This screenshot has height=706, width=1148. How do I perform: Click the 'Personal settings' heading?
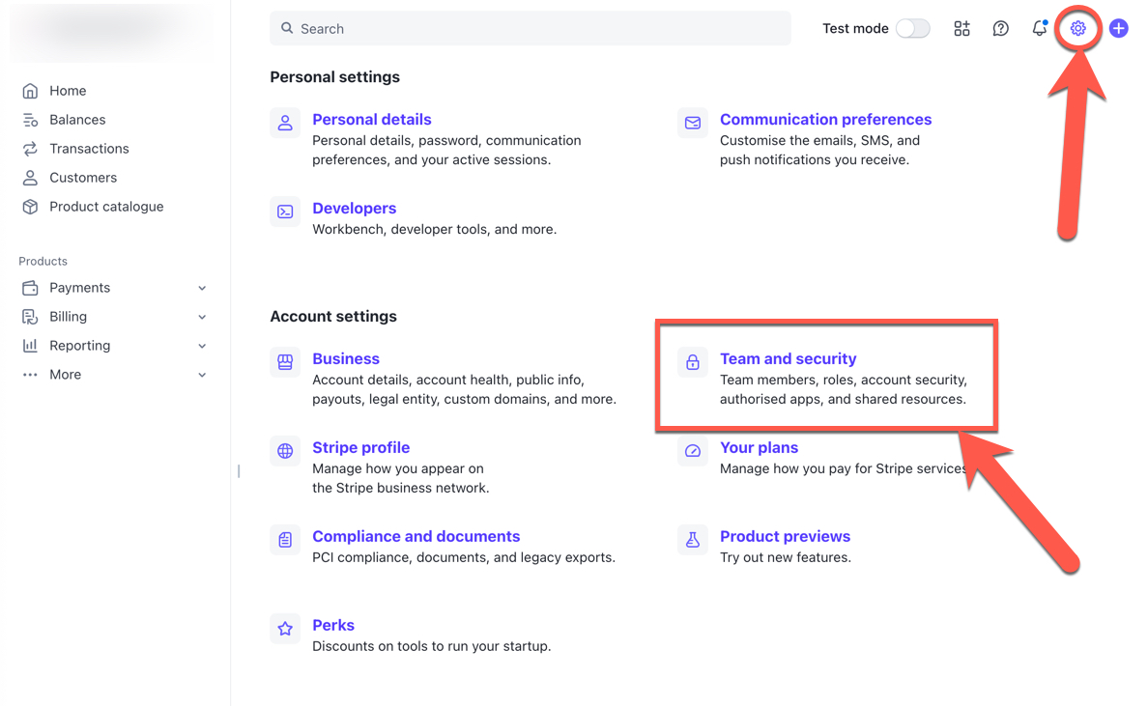pyautogui.click(x=335, y=77)
